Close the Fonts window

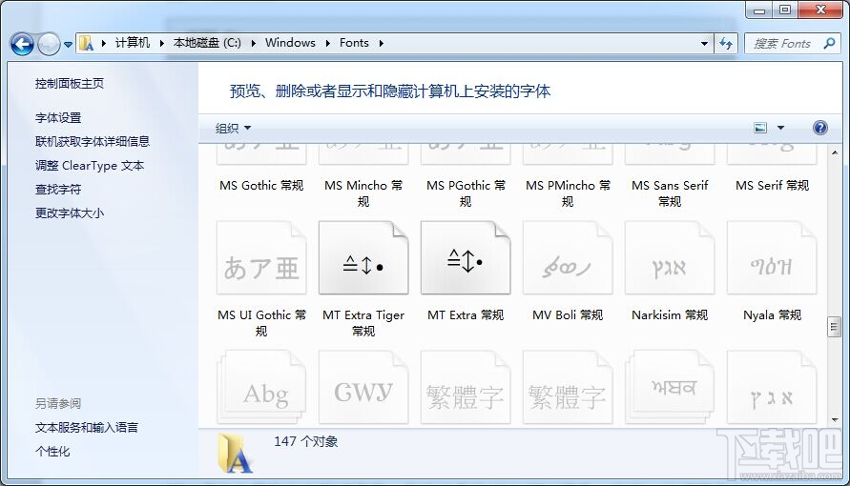820,10
